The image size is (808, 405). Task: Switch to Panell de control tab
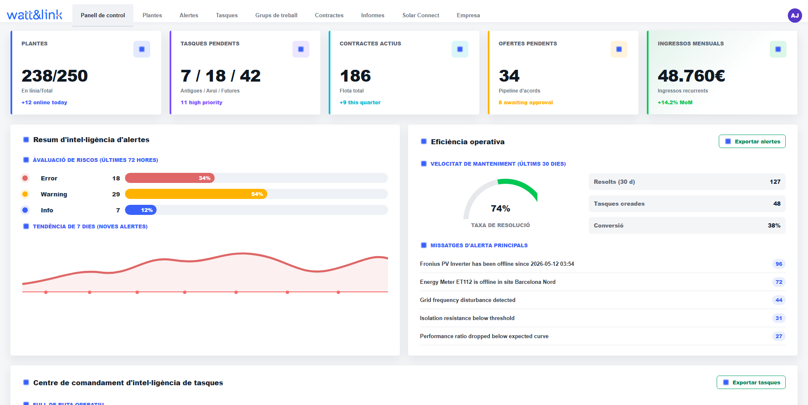pos(103,15)
